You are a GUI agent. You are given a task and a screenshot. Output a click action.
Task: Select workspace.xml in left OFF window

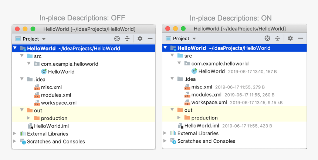coord(59,103)
